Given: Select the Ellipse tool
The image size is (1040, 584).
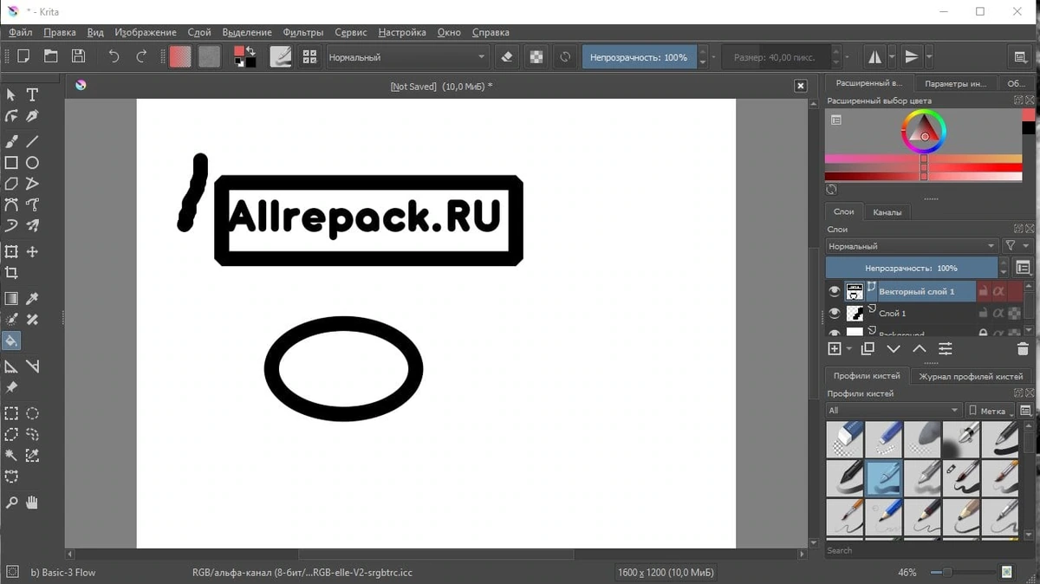Looking at the screenshot, I should point(32,162).
